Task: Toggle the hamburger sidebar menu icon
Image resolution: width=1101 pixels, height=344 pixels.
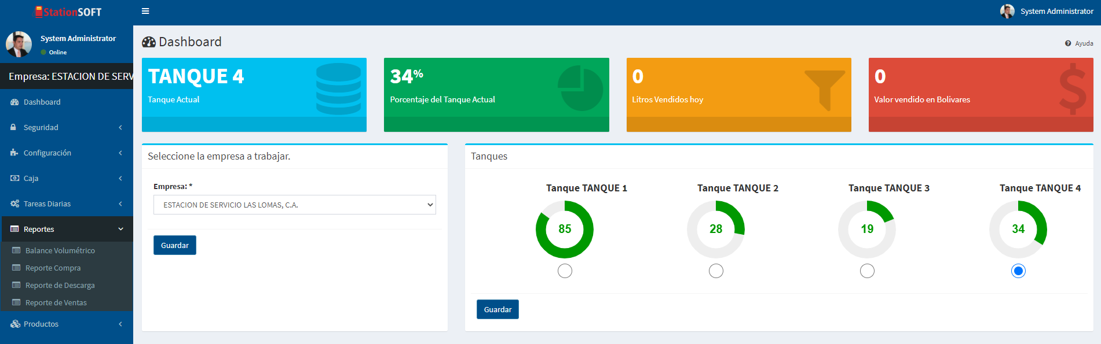Action: click(145, 11)
